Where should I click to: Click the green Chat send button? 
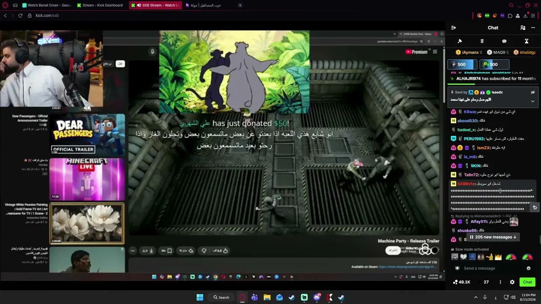527,282
